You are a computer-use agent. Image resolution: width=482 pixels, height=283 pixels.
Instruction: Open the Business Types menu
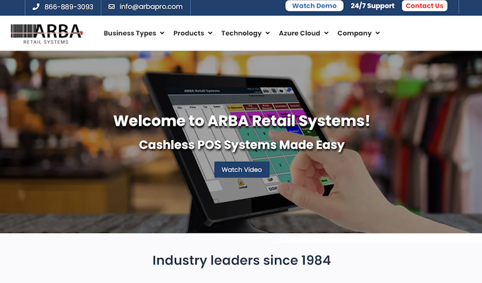pos(130,33)
